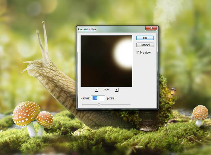The height and width of the screenshot is (155, 211).
Task: Zoom in the blur preview with plus
Action: pyautogui.click(x=117, y=90)
